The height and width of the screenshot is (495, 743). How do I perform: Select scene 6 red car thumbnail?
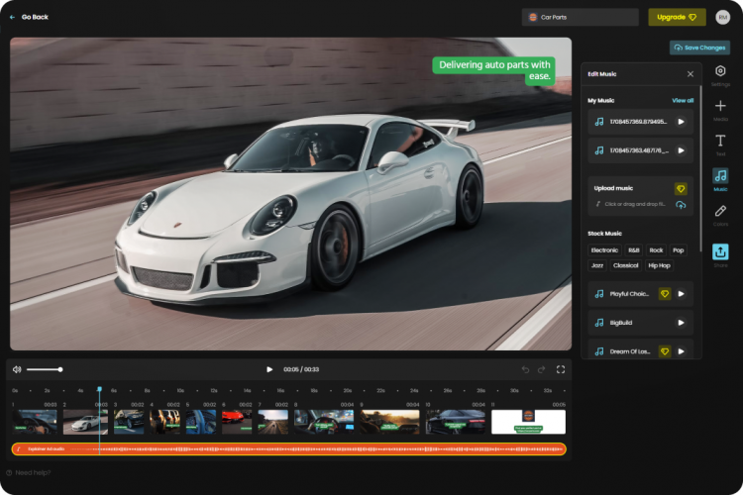click(237, 422)
